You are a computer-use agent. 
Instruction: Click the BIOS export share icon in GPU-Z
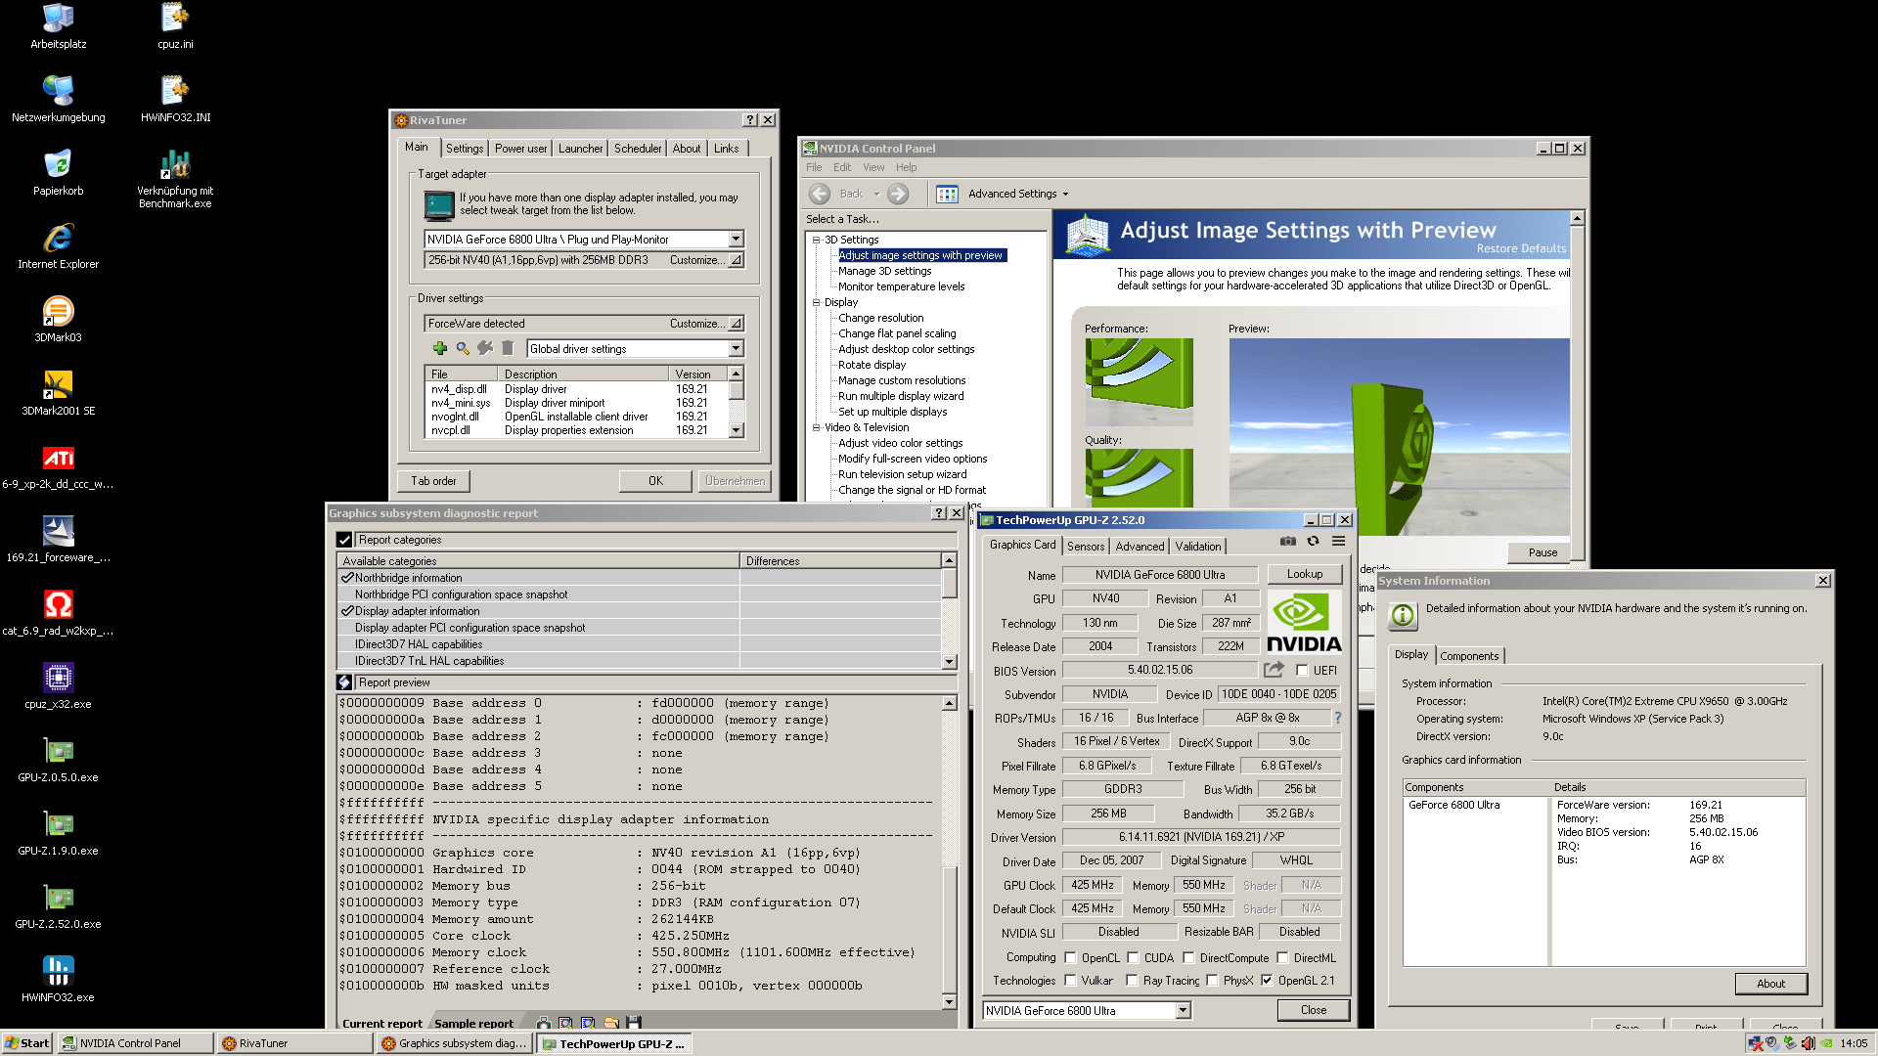1274,670
